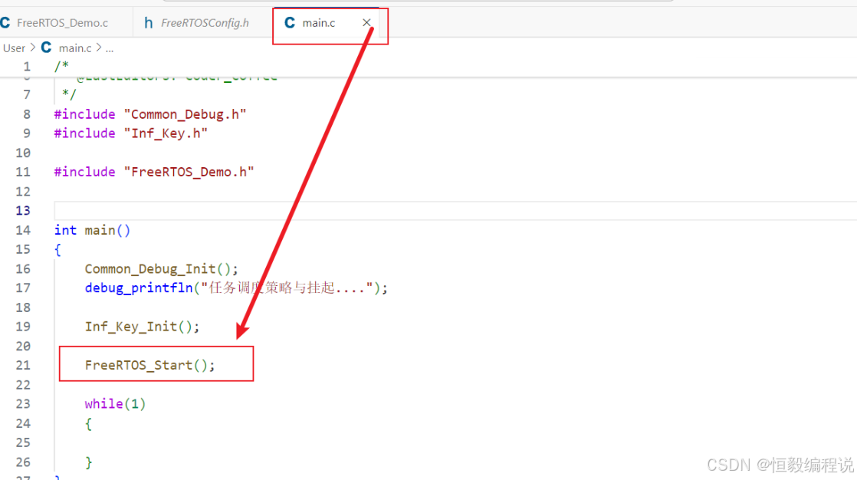Click the h icon on FreeRTOSConfig.h tab
Viewport: 857px width, 480px height.
click(148, 22)
